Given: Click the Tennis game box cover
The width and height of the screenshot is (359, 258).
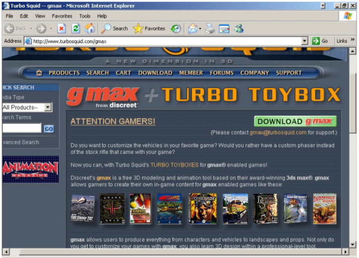Looking at the screenshot, I should pyautogui.click(x=140, y=209).
